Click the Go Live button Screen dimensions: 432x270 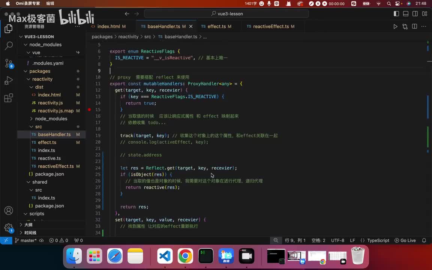[405, 240]
